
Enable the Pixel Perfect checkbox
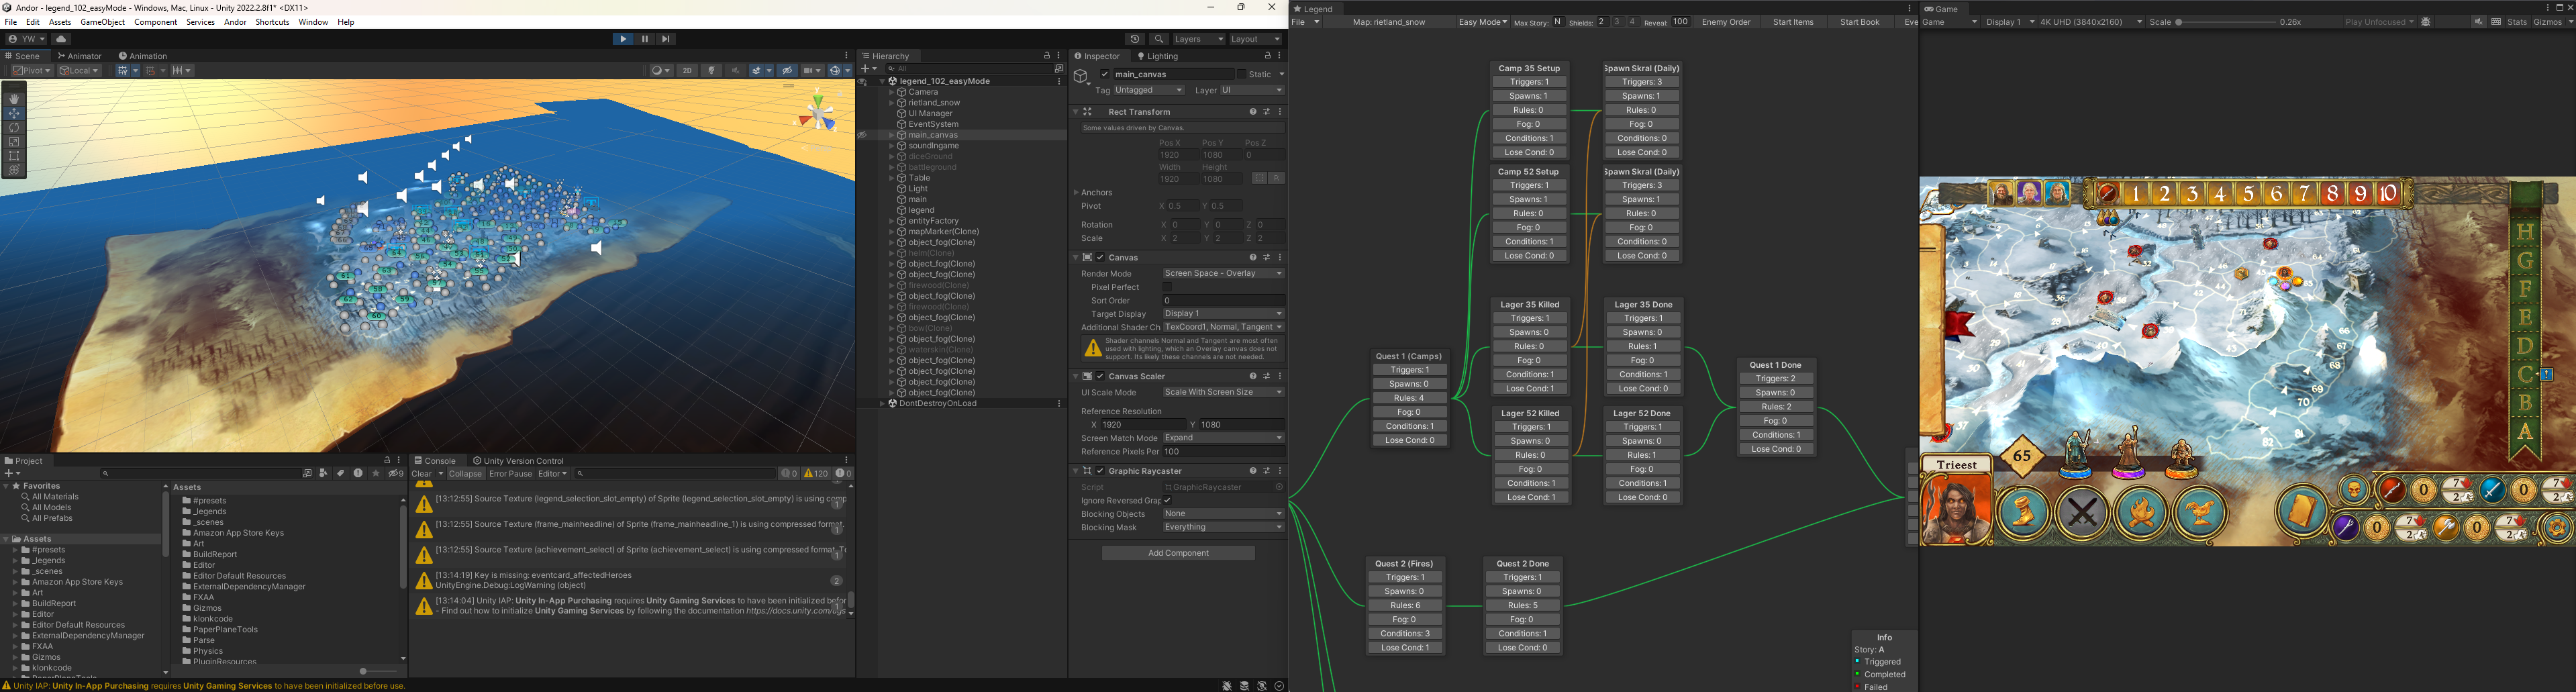coord(1167,287)
